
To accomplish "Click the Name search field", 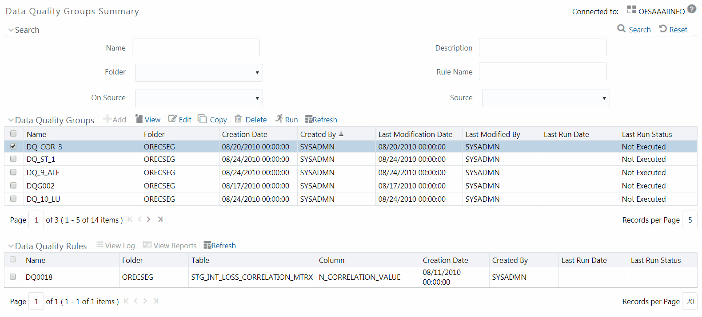I will [196, 47].
